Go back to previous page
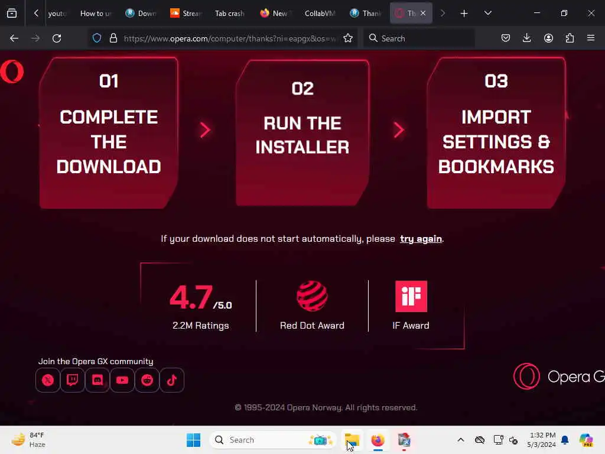605x454 pixels. pos(14,38)
